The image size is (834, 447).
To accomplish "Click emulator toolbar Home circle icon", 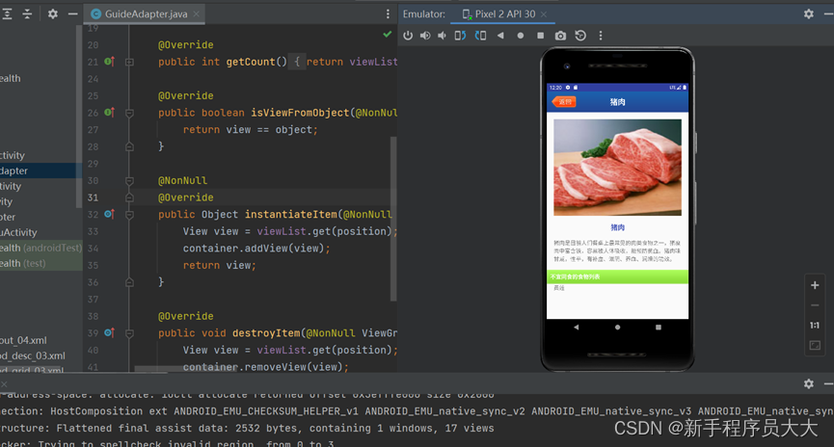I will point(521,36).
